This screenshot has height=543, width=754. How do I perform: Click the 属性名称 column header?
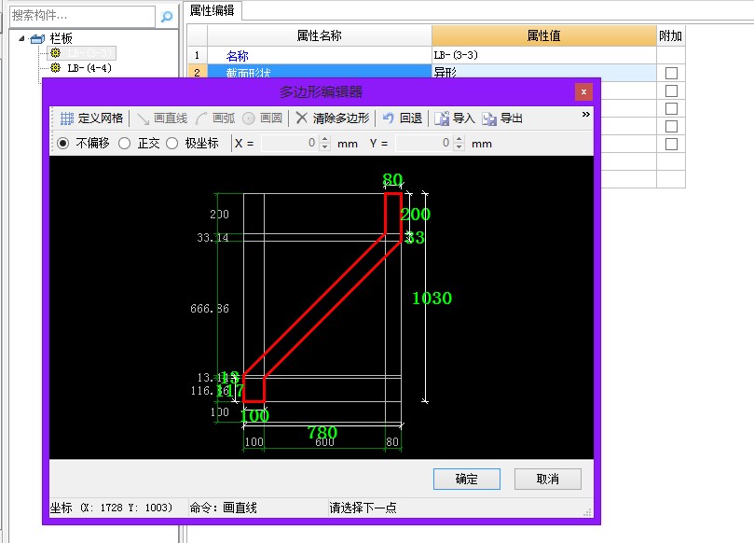320,35
